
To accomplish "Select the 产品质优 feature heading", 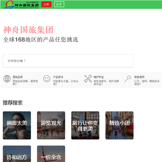I will pos(58,77).
